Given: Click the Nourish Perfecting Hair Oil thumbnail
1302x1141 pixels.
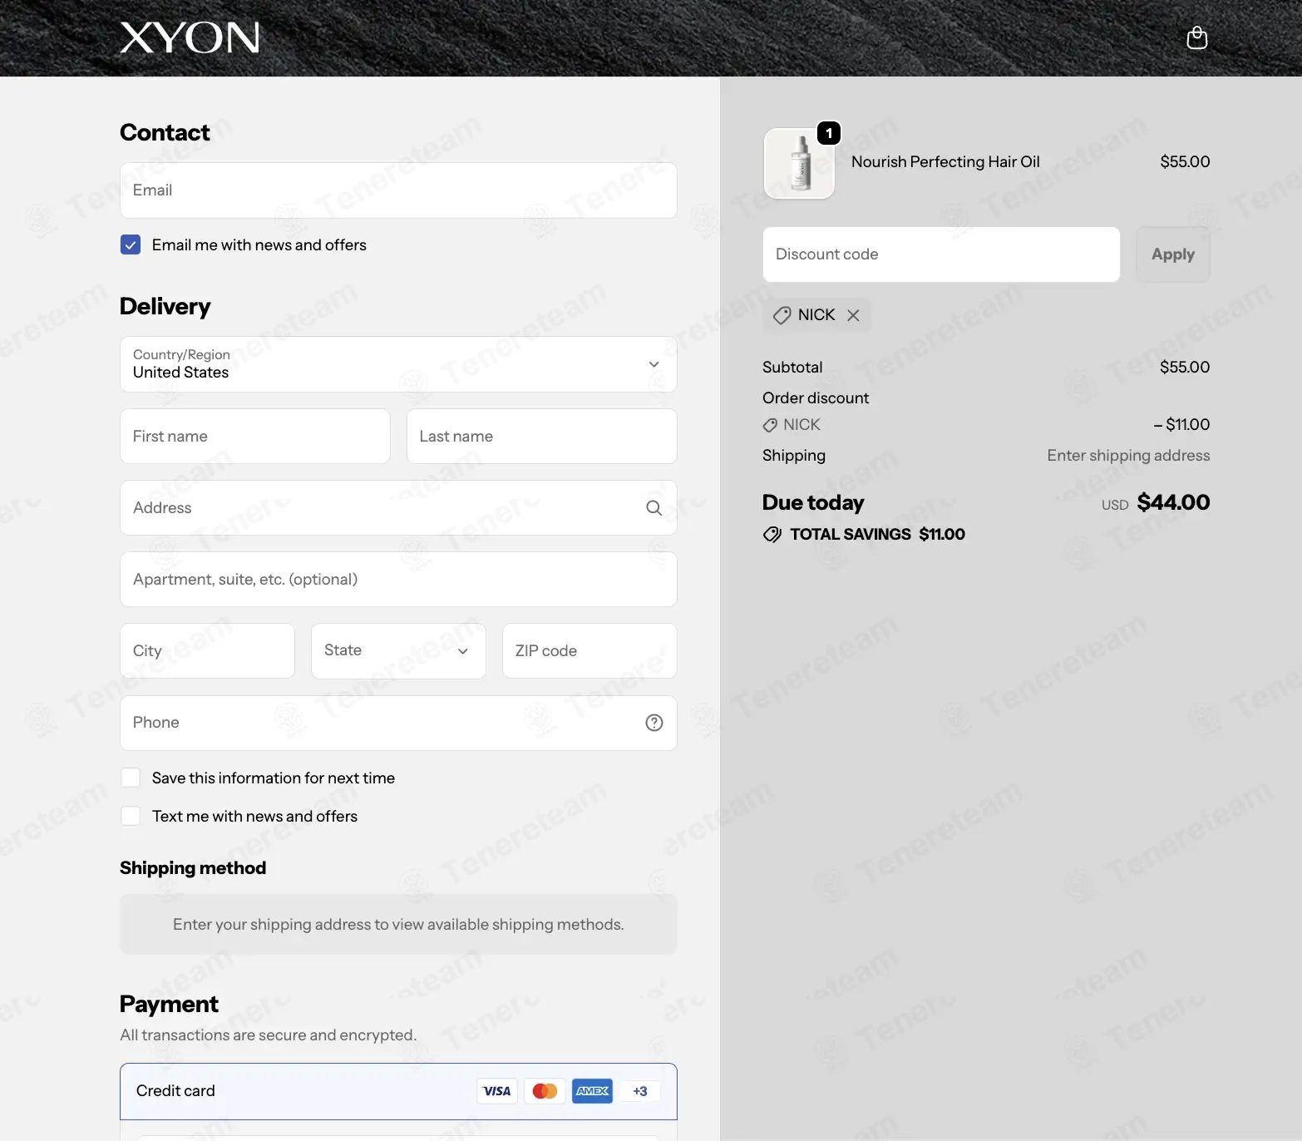Looking at the screenshot, I should tap(799, 163).
